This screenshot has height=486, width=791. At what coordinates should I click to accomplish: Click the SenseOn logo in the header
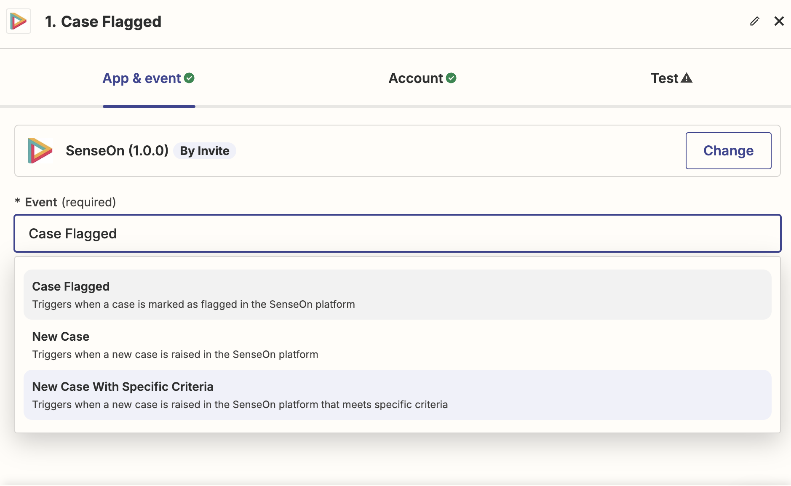click(x=19, y=21)
